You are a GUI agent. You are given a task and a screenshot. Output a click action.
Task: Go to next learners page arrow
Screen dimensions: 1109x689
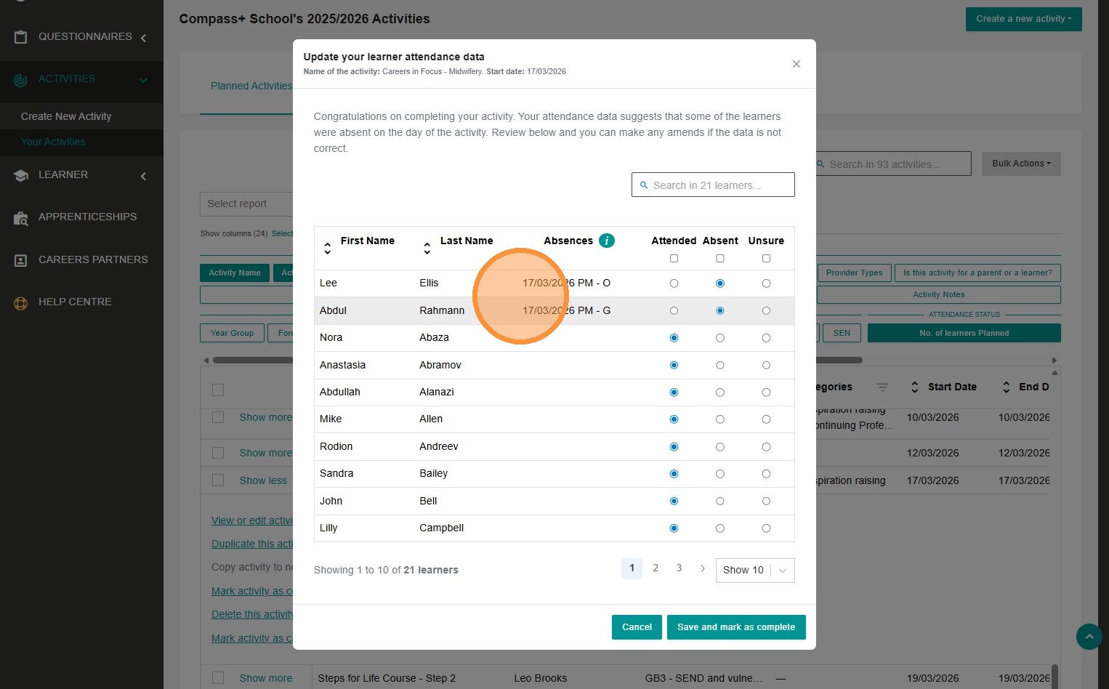tap(703, 568)
